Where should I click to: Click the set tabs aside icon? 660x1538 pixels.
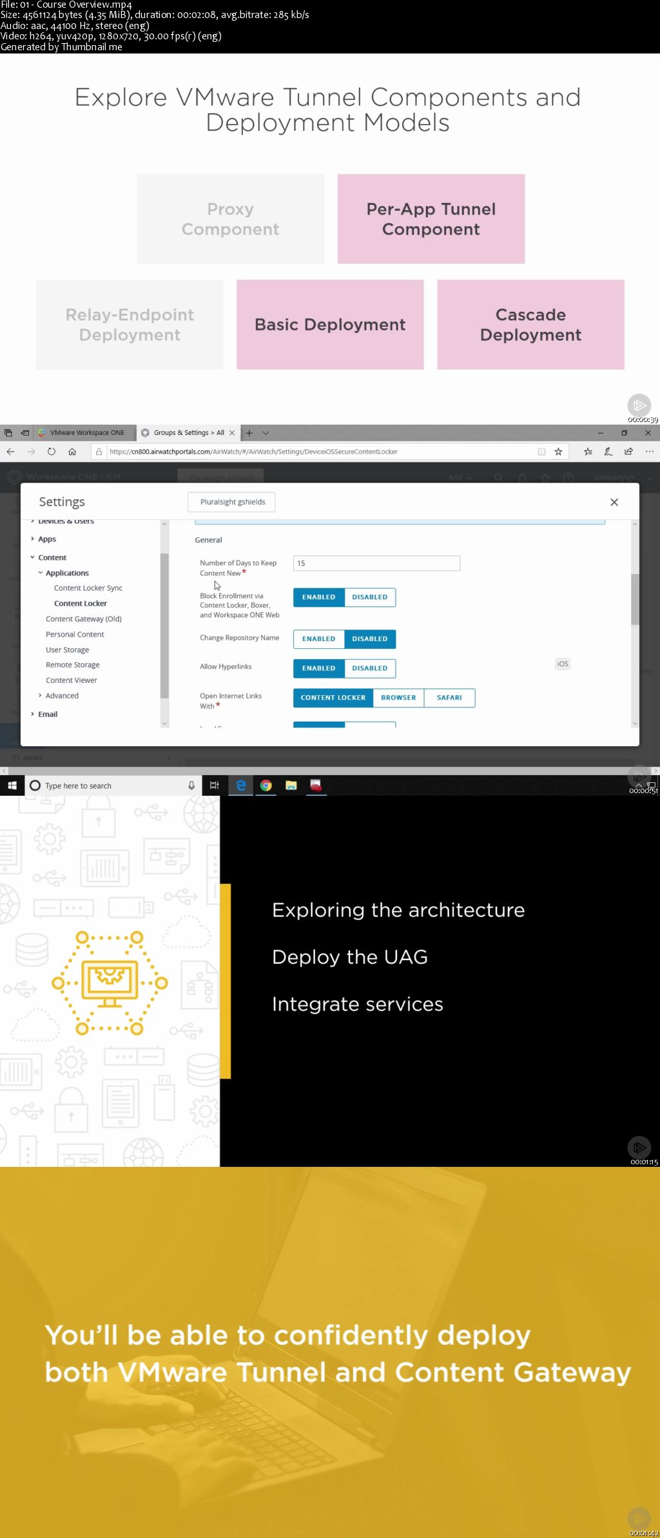coord(24,433)
